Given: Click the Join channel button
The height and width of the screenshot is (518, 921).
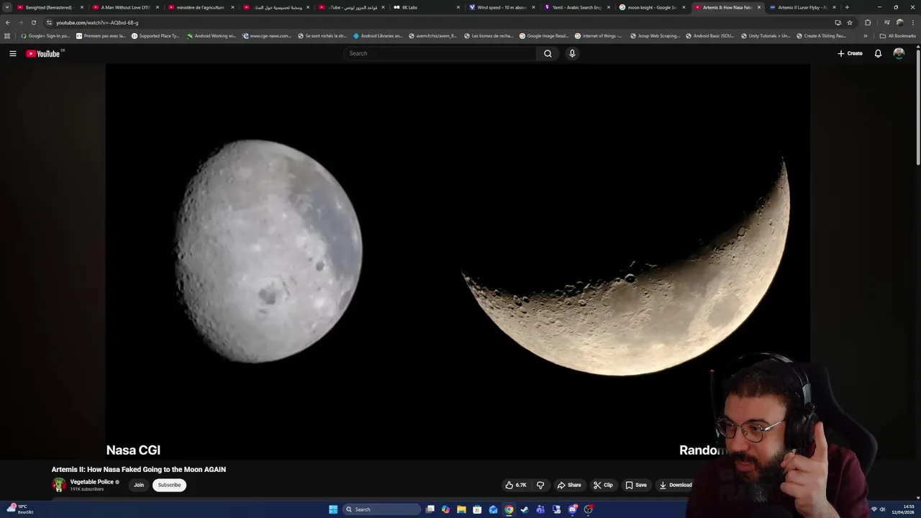Looking at the screenshot, I should (139, 485).
